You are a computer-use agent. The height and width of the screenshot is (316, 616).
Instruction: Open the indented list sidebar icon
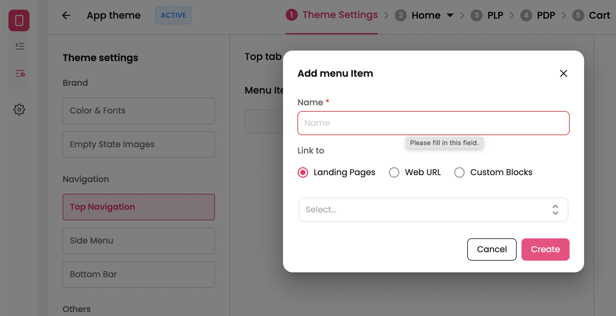coord(20,46)
